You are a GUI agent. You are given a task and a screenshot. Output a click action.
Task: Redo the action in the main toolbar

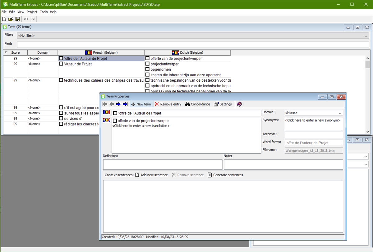pos(33,19)
